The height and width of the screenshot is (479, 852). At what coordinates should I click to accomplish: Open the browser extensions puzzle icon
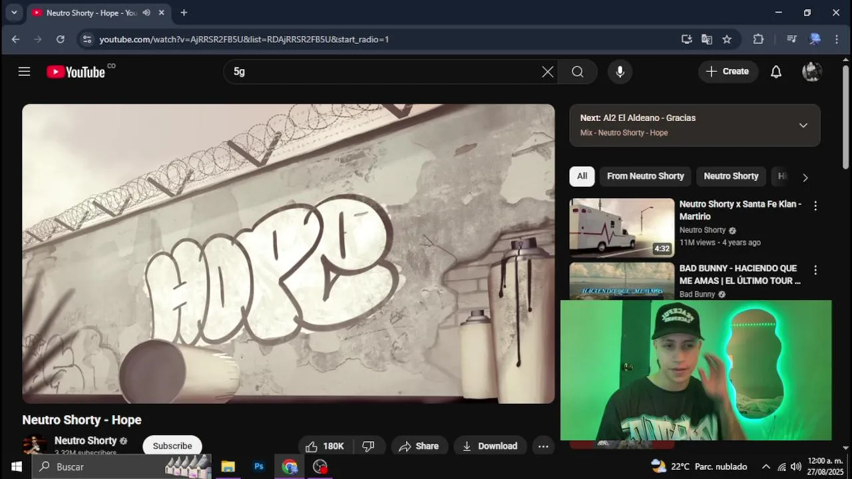coord(758,39)
